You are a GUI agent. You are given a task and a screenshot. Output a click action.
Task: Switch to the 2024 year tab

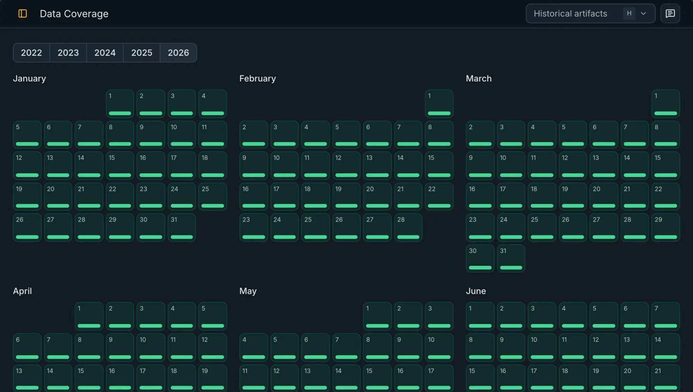tap(105, 53)
